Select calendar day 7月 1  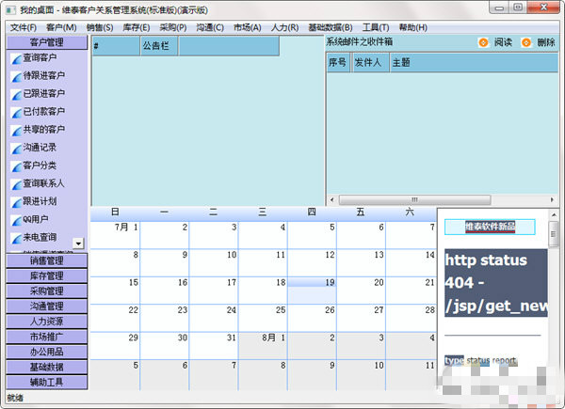115,235
